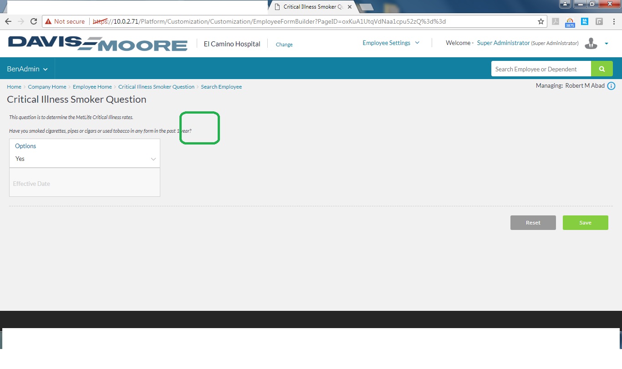
Task: Open Chrome three-dot menu
Action: pyautogui.click(x=613, y=21)
